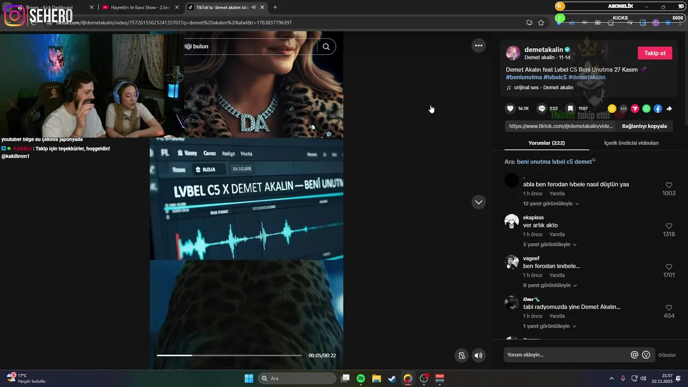Click the install app icon in address bar
The image size is (688, 387).
point(529,23)
